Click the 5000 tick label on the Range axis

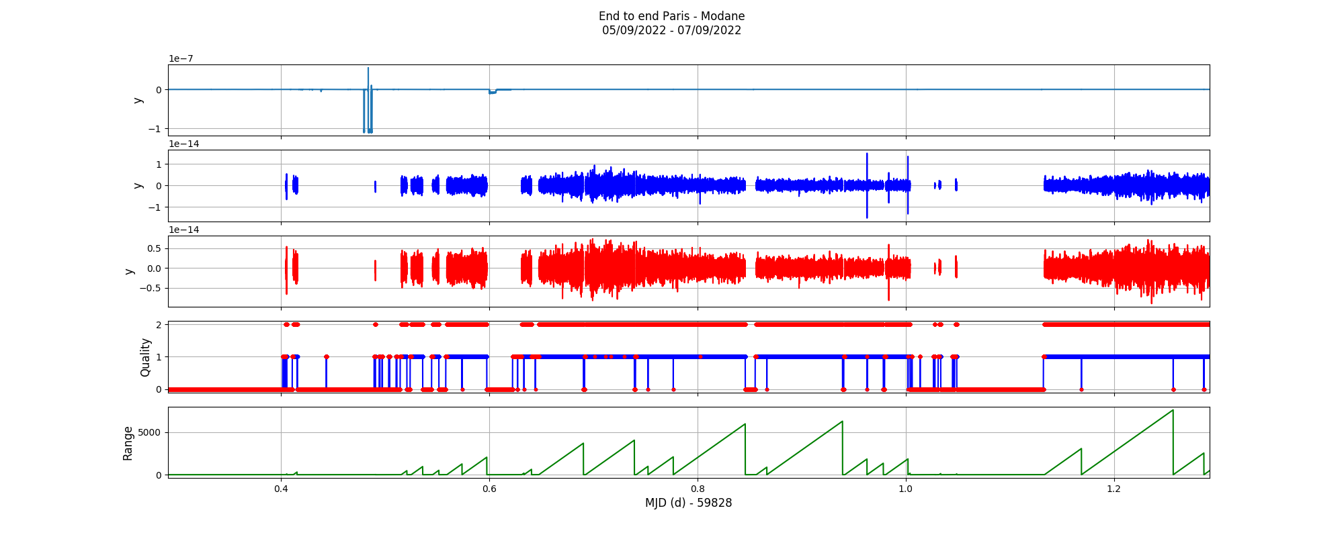(x=149, y=432)
